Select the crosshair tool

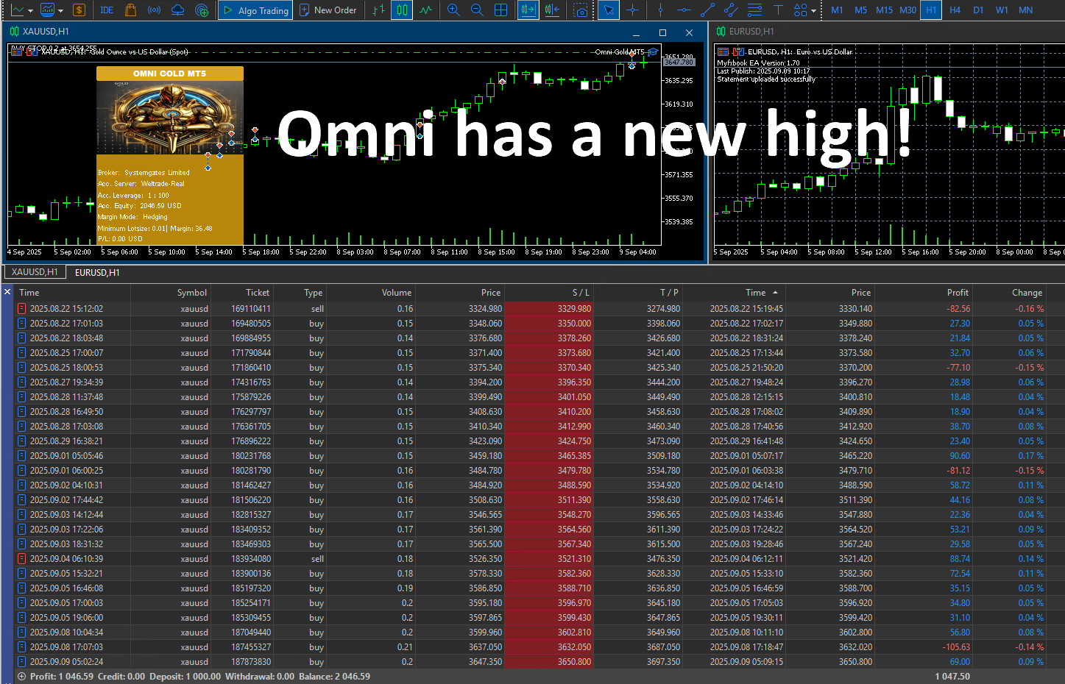click(632, 10)
